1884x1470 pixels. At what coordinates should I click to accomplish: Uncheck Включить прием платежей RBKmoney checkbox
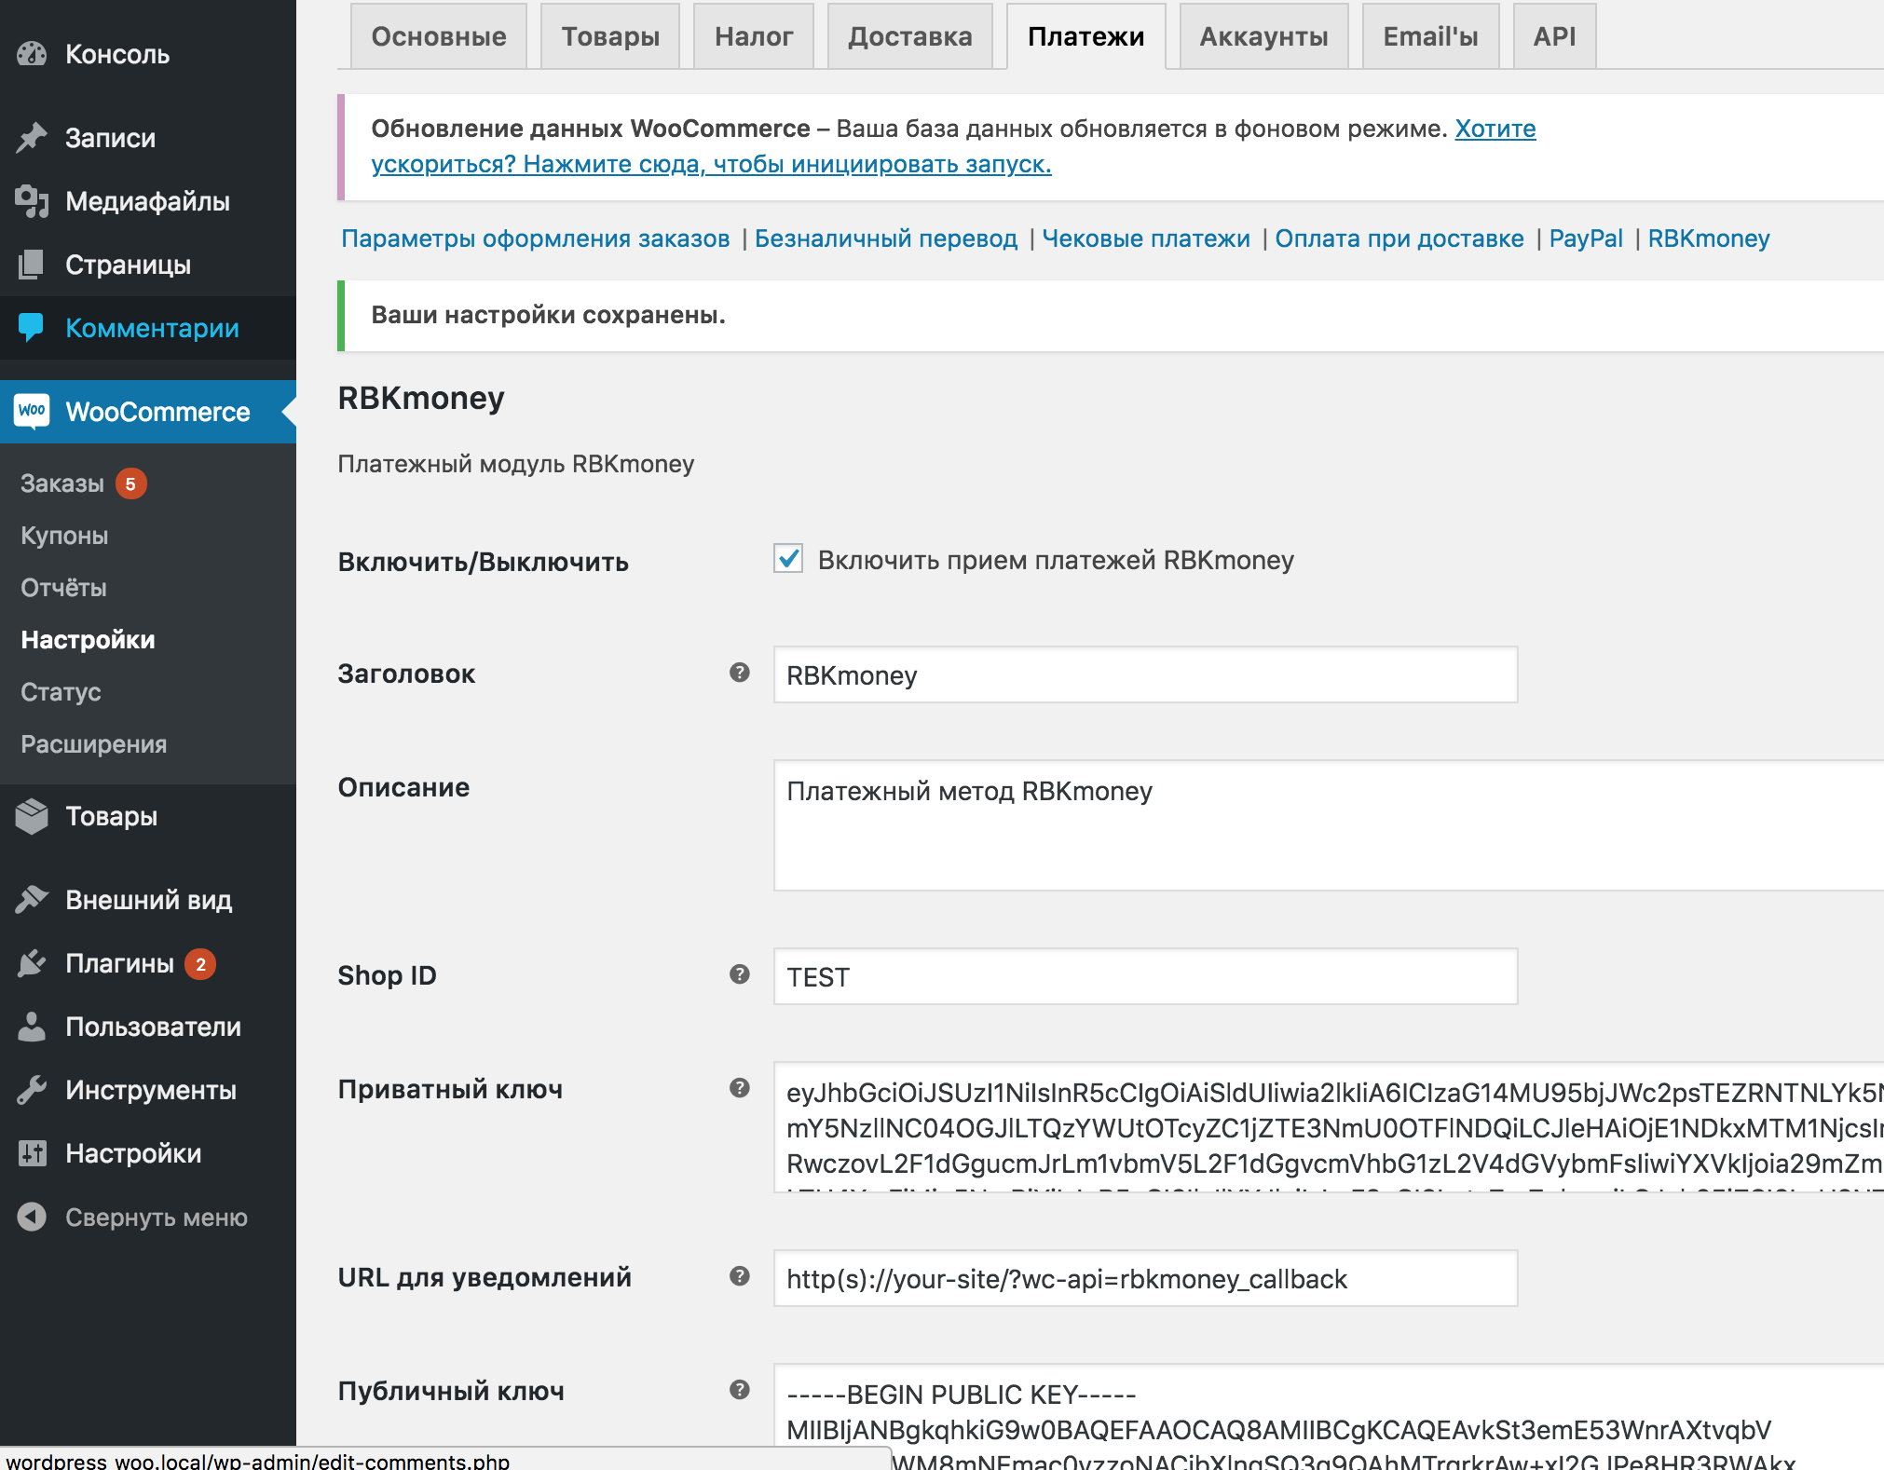(x=788, y=559)
